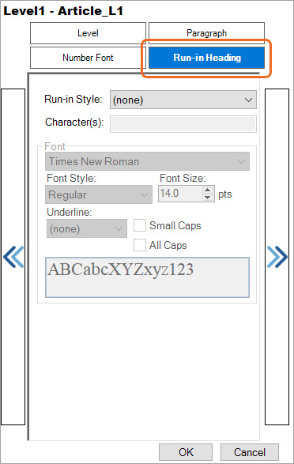Screen dimensions: 294x464
Task: Decrease font size with down spinner arrow
Action: (208, 198)
